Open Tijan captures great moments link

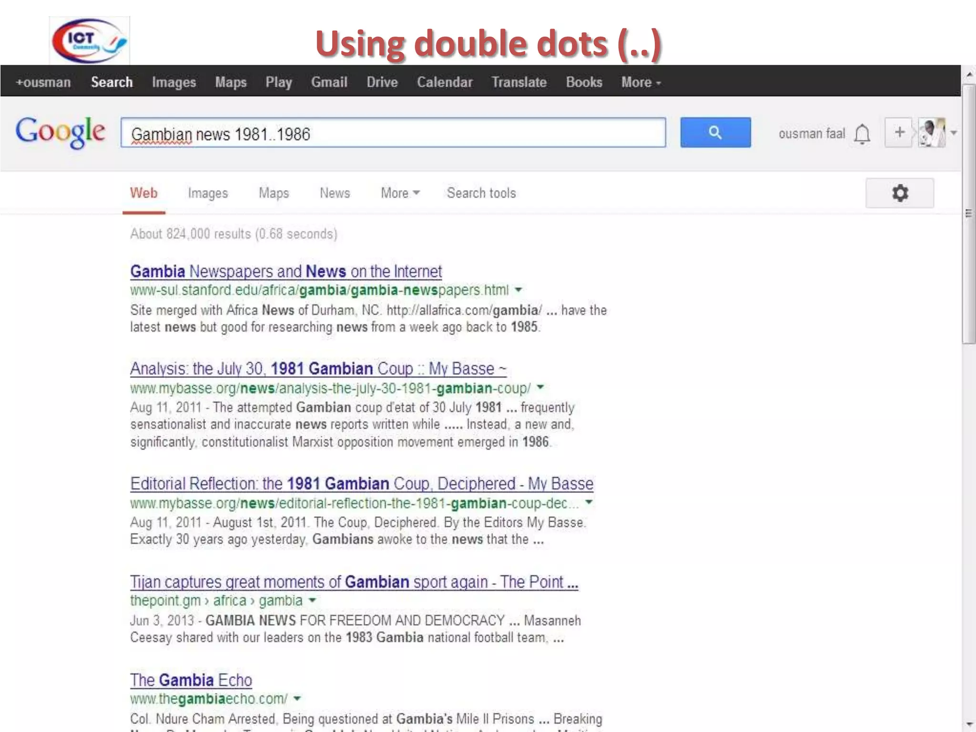point(354,582)
